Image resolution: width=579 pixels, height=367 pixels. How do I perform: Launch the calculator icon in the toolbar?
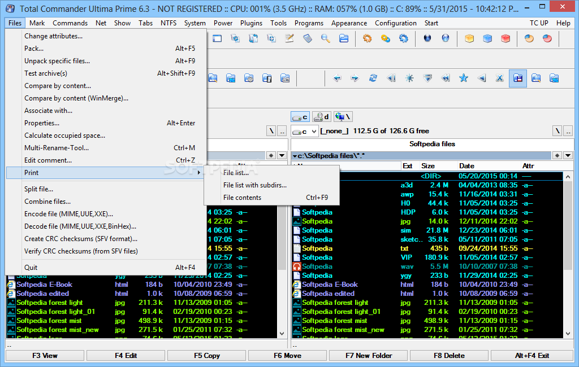click(x=308, y=38)
